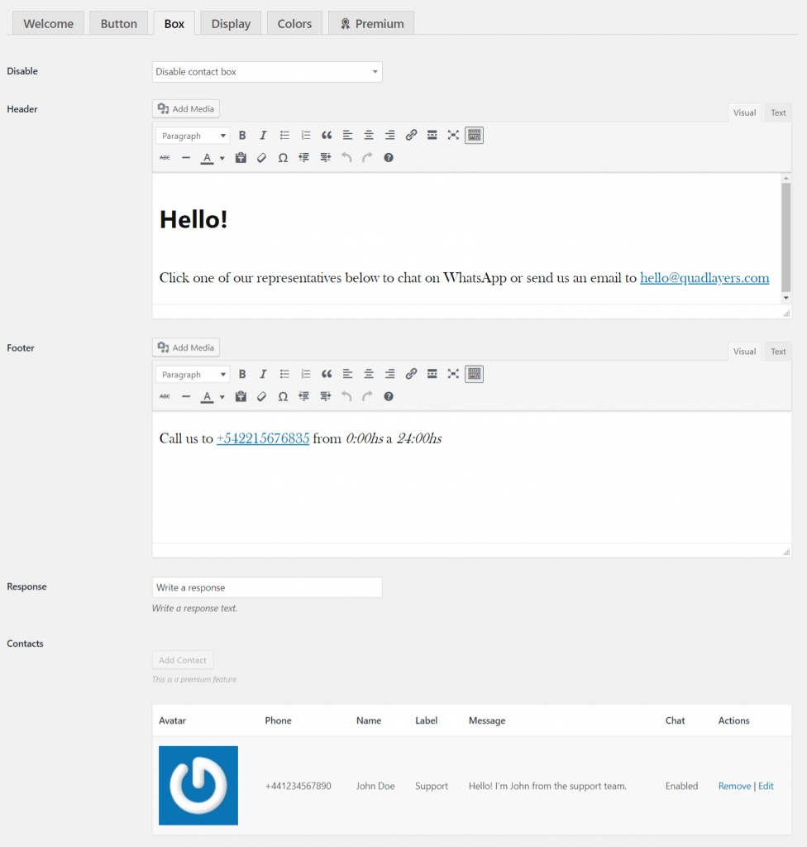Image resolution: width=807 pixels, height=847 pixels.
Task: Insert special character in Footer editor
Action: pyautogui.click(x=283, y=396)
